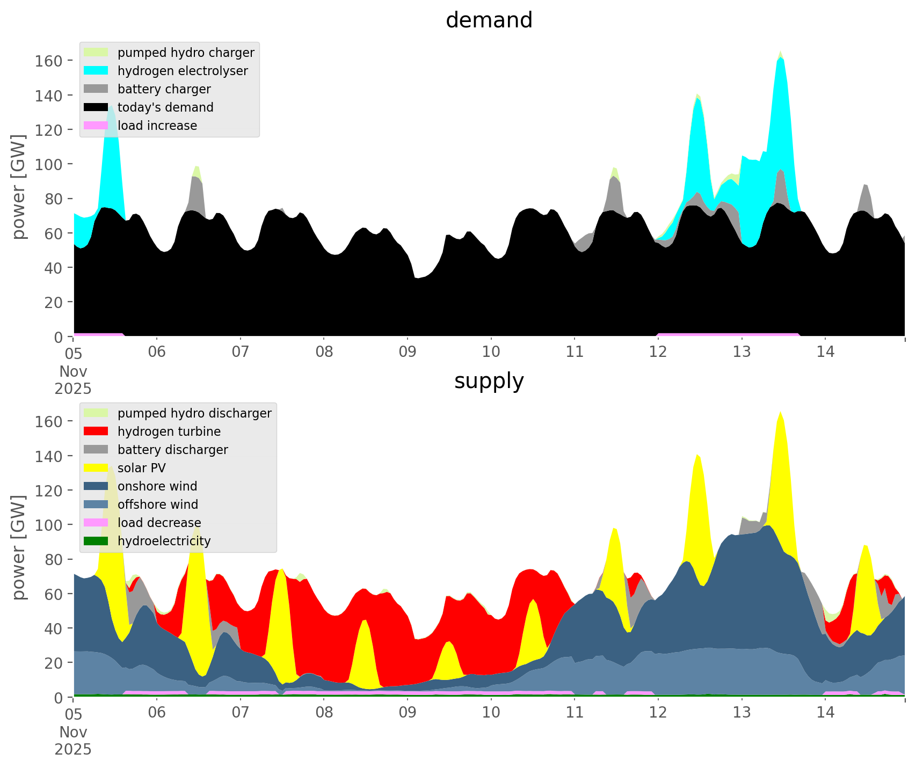The image size is (916, 768).
Task: Click the "supply" chart title
Action: click(x=489, y=381)
